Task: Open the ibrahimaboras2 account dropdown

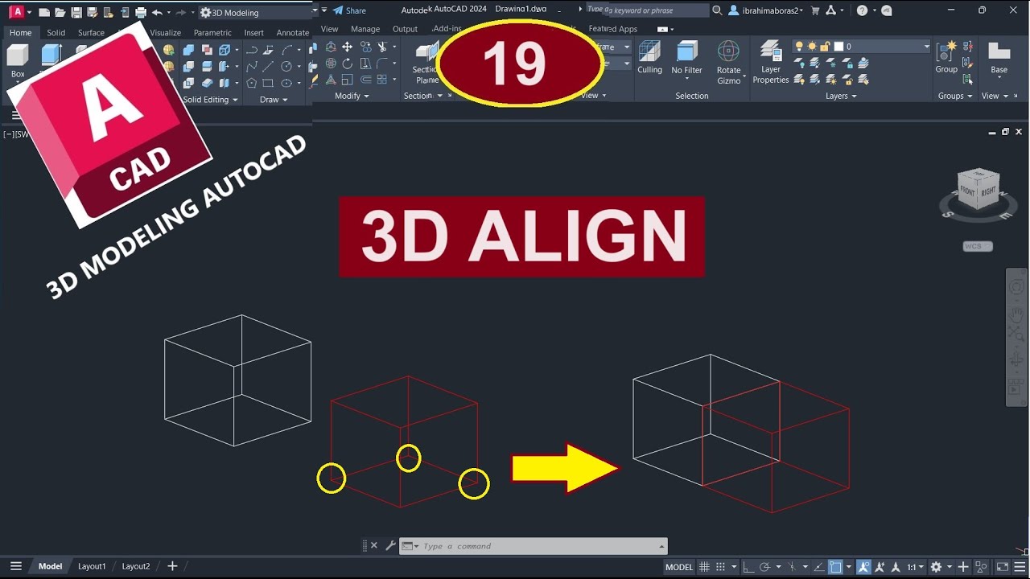Action: tap(770, 10)
